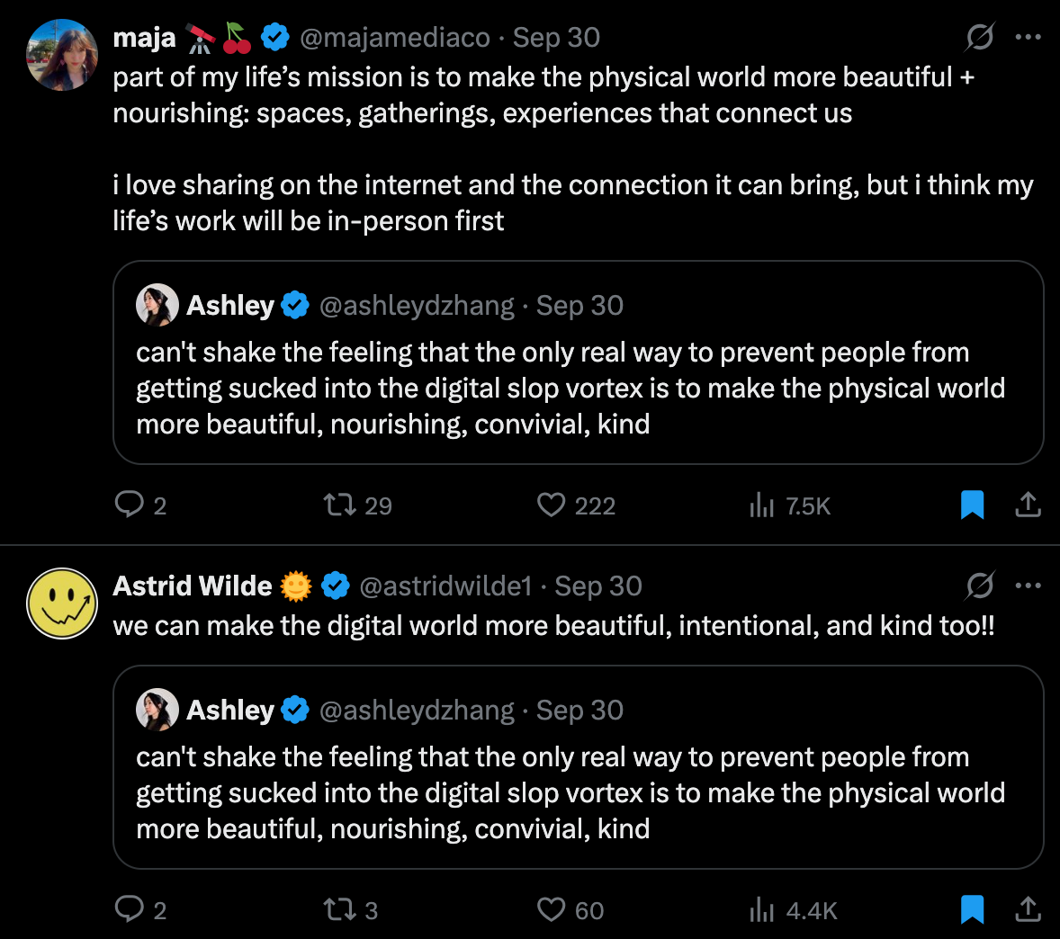1060x939 pixels.
Task: Open @majamediaco profile handle
Action: 394,38
